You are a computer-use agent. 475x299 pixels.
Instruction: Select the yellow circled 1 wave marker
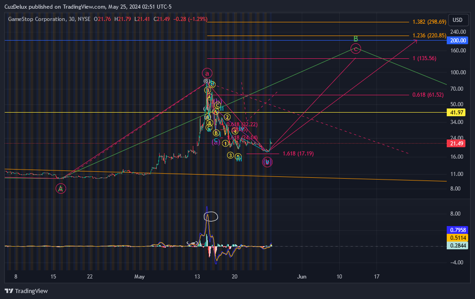click(x=225, y=143)
